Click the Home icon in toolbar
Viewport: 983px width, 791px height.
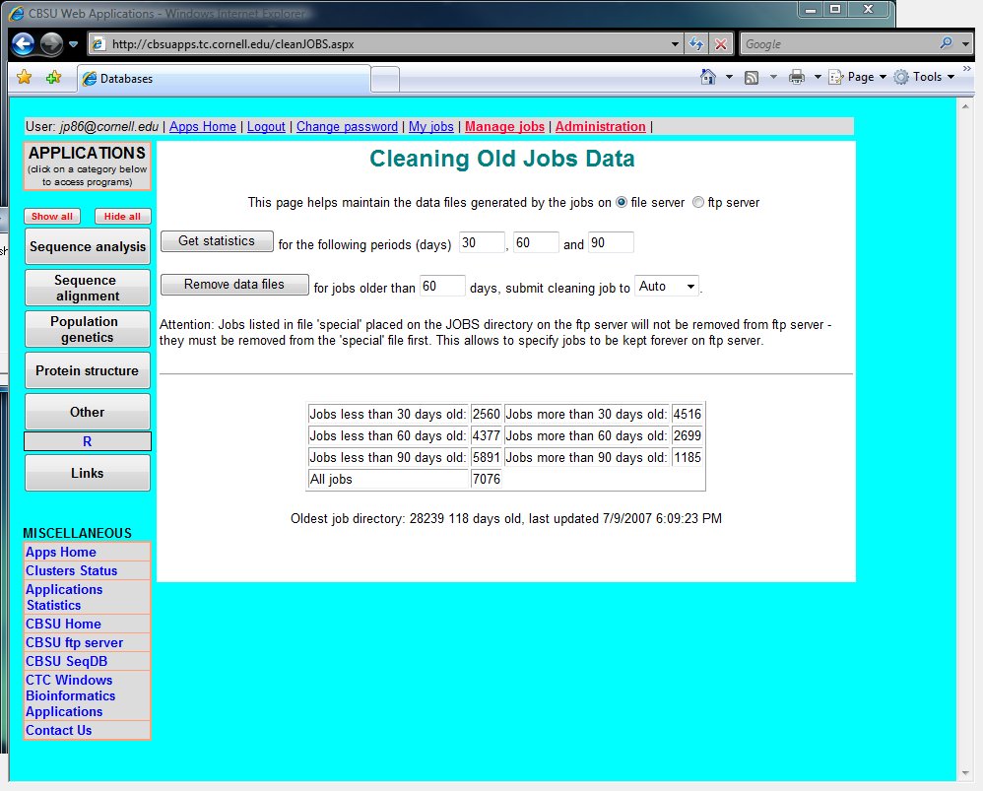click(x=707, y=77)
